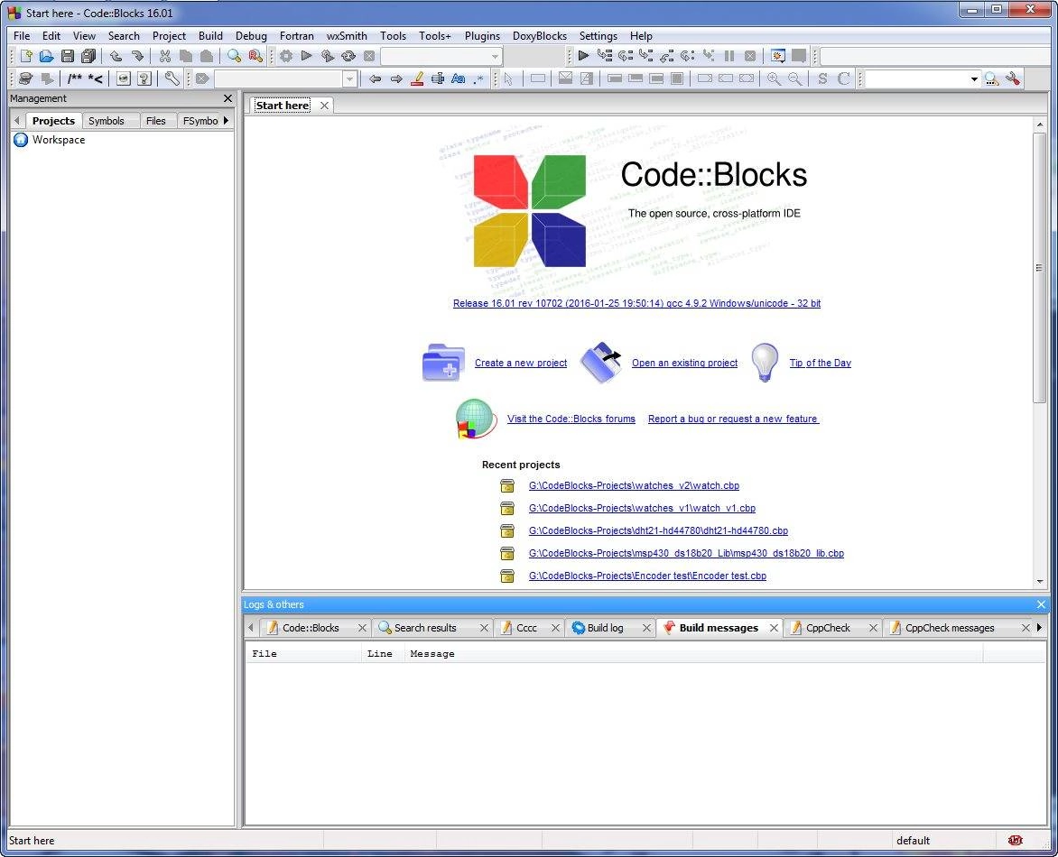Click the ThreadSearch run search icon
Screen dimensions: 1058x857
[992, 78]
